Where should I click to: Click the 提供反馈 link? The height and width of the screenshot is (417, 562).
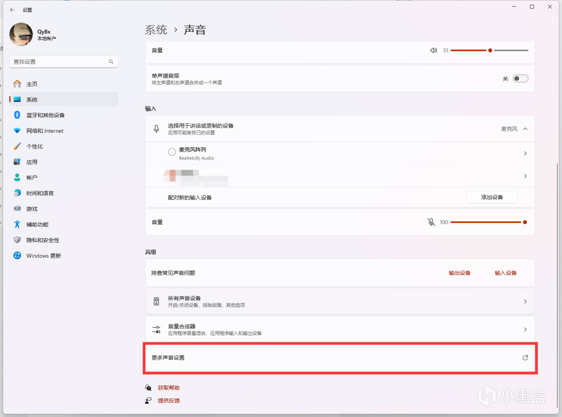coord(169,401)
